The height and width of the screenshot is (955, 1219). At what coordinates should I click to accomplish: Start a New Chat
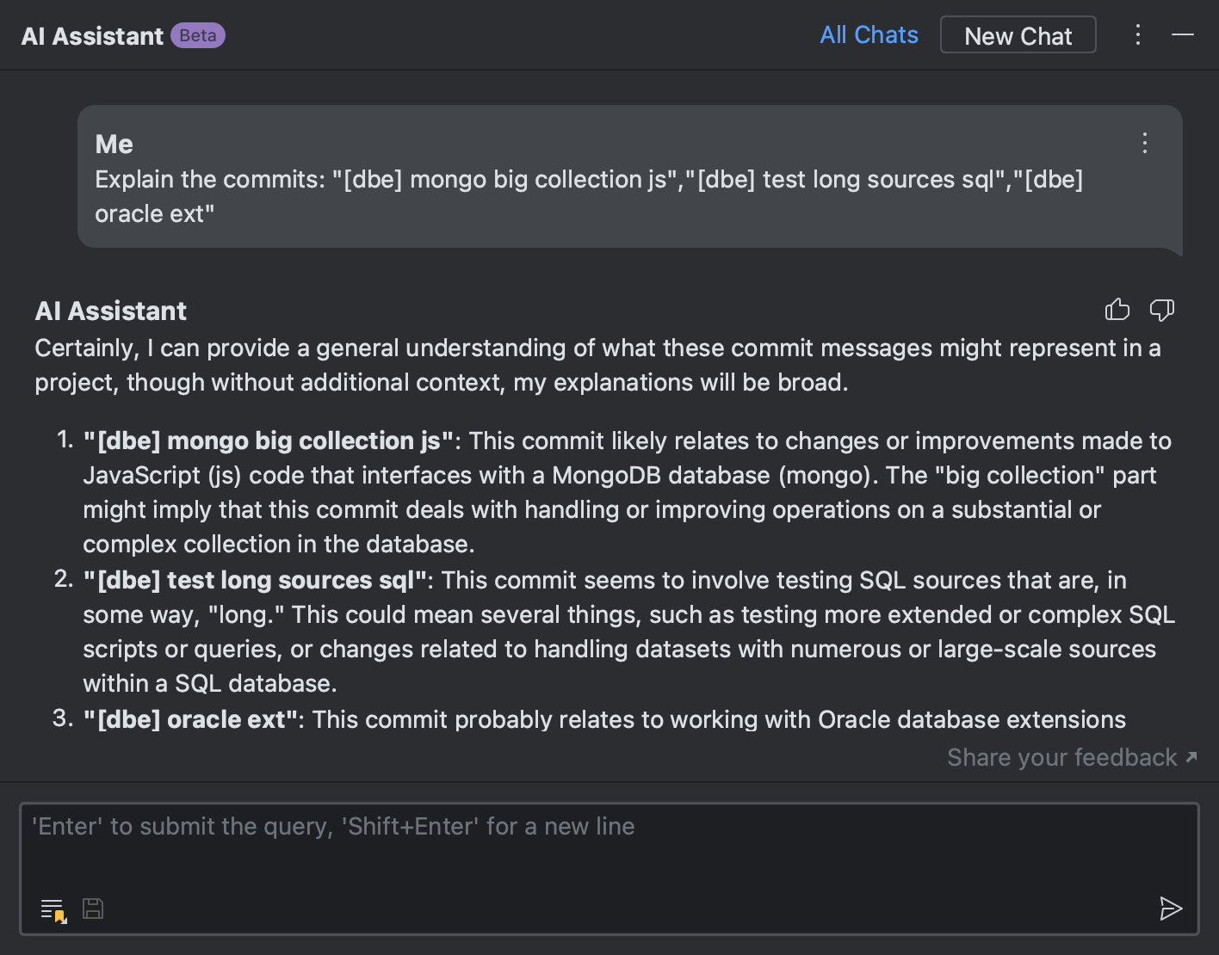(1018, 35)
